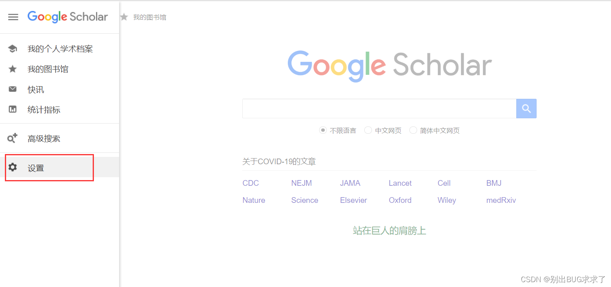
Task: Click the magnifier-plus icon for 高级搜索
Action: pyautogui.click(x=13, y=138)
